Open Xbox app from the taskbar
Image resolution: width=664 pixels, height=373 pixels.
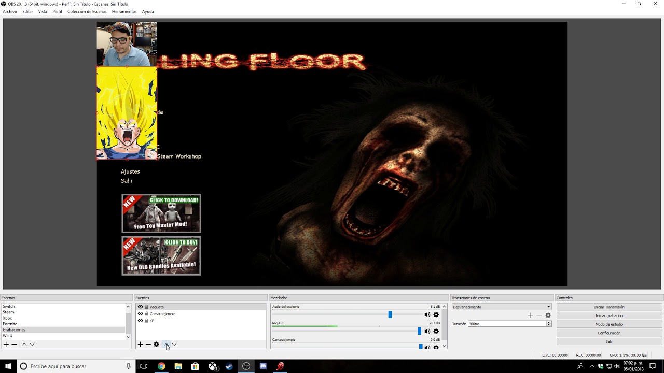pos(213,366)
